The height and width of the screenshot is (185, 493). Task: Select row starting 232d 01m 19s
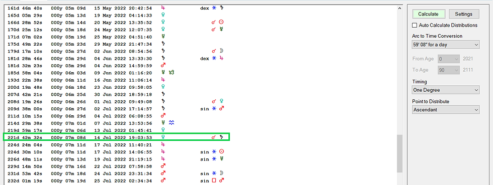tap(116, 180)
